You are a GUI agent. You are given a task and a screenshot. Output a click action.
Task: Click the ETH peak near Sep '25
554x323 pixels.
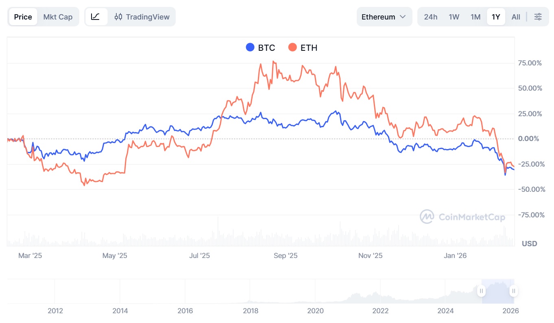[273, 61]
